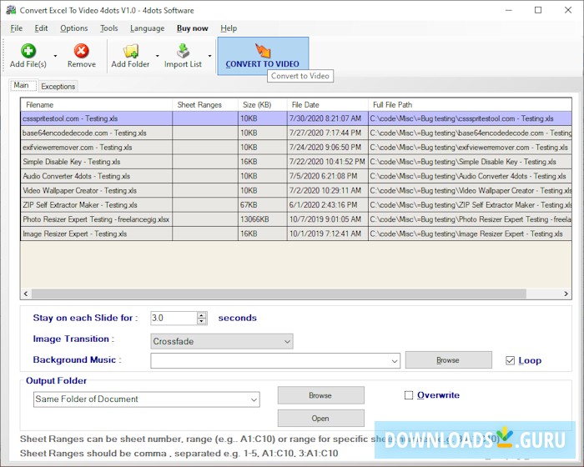Switch to the Exceptions tab
This screenshot has width=584, height=467.
pyautogui.click(x=58, y=86)
